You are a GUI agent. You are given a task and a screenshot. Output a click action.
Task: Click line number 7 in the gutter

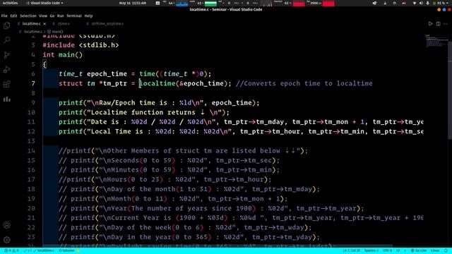(33, 83)
